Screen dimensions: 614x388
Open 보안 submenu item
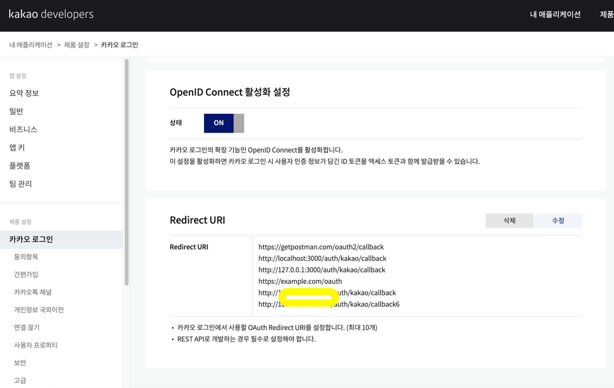coord(20,363)
